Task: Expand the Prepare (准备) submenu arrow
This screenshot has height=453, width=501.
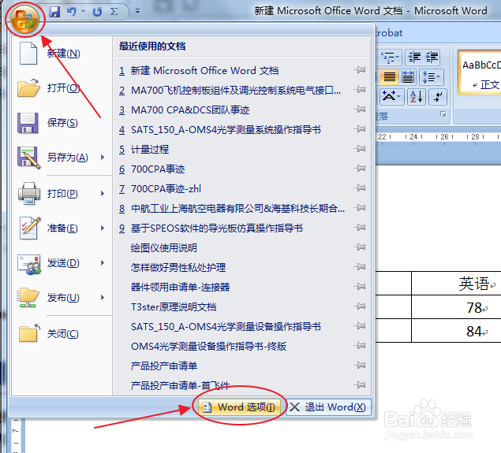Action: (x=103, y=228)
